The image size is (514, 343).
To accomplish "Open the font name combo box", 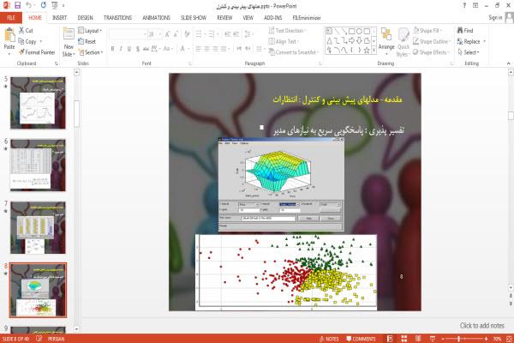I will click(128, 33).
